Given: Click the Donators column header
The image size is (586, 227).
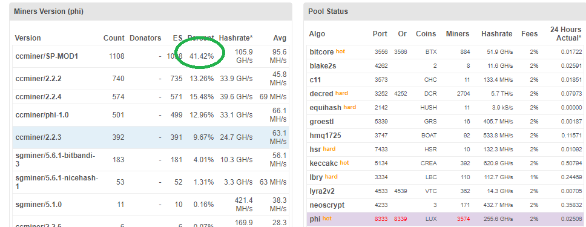Looking at the screenshot, I should 145,38.
